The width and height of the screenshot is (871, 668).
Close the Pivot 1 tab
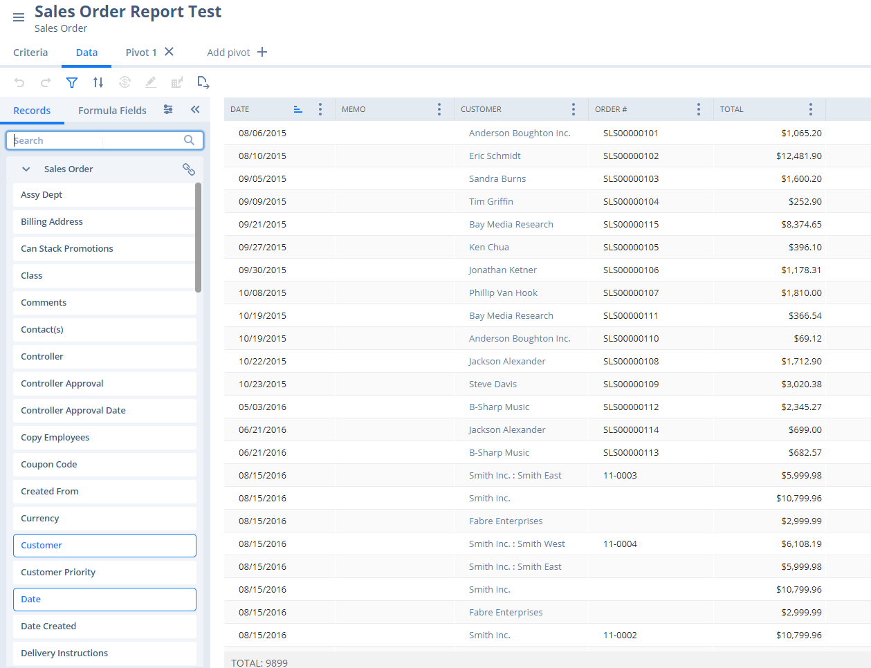(x=169, y=52)
